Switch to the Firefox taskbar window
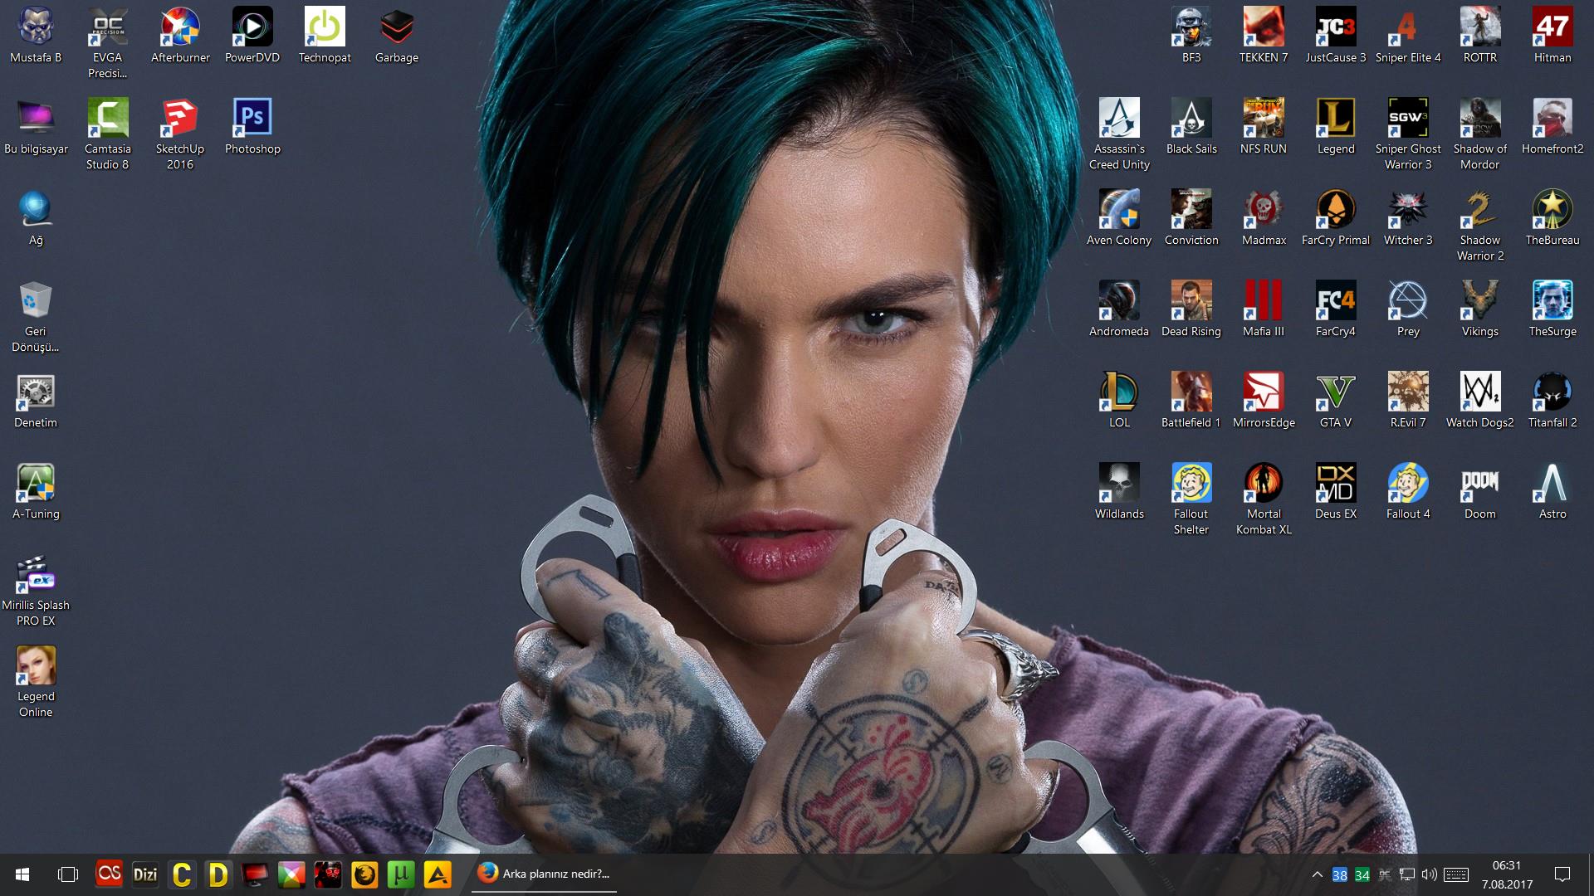1594x896 pixels. click(545, 874)
